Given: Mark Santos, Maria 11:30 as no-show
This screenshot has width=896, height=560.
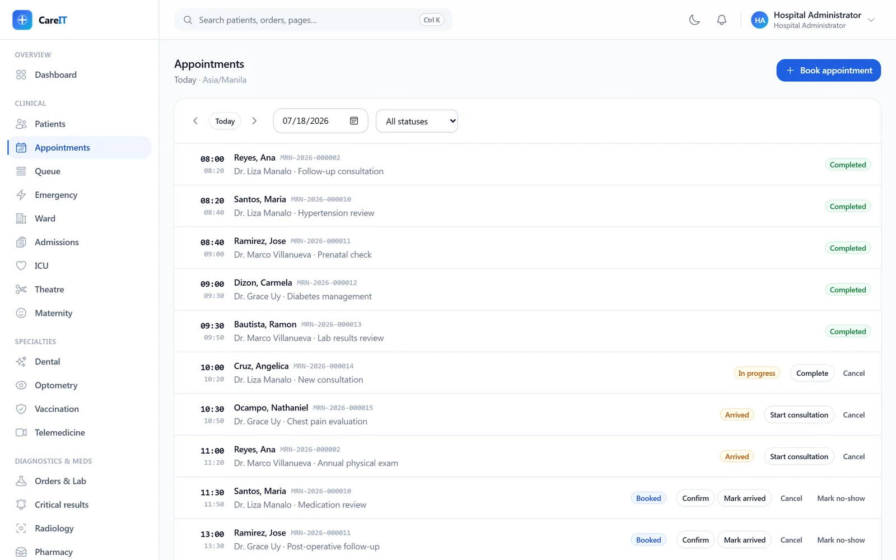Looking at the screenshot, I should pos(841,498).
